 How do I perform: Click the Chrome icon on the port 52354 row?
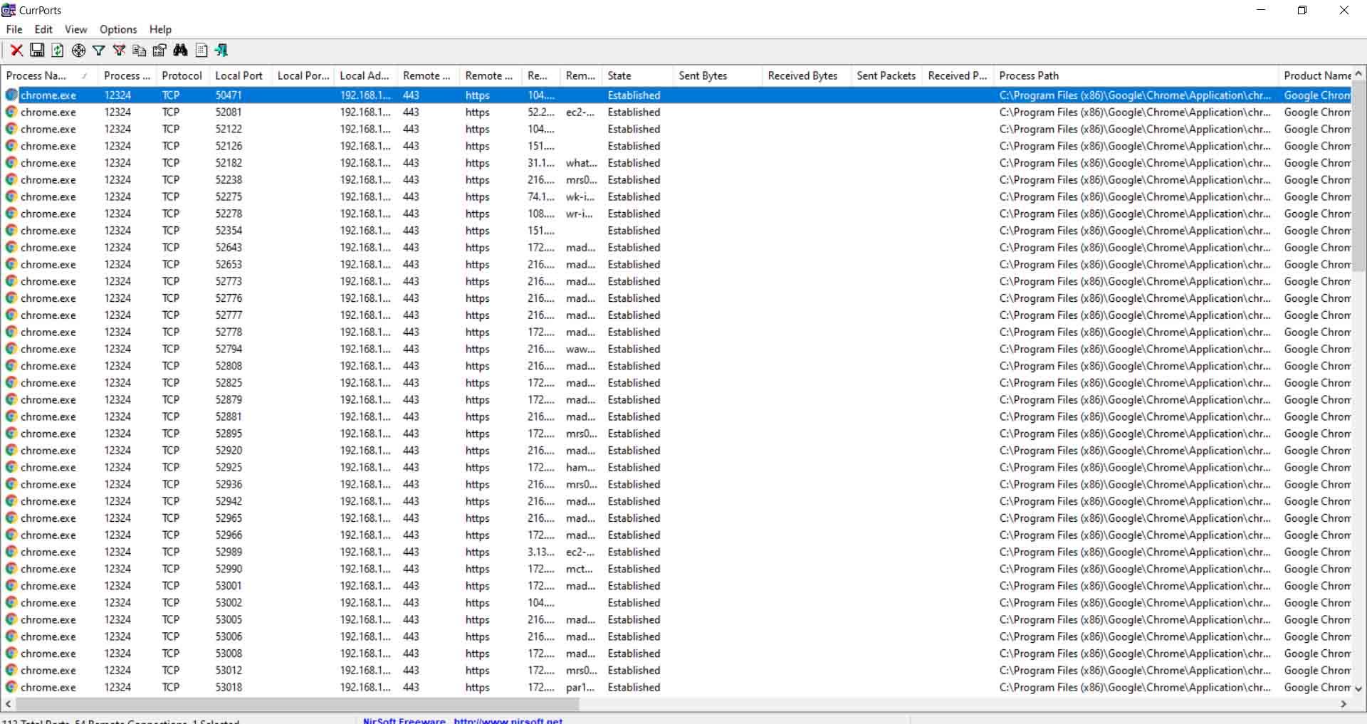[11, 230]
